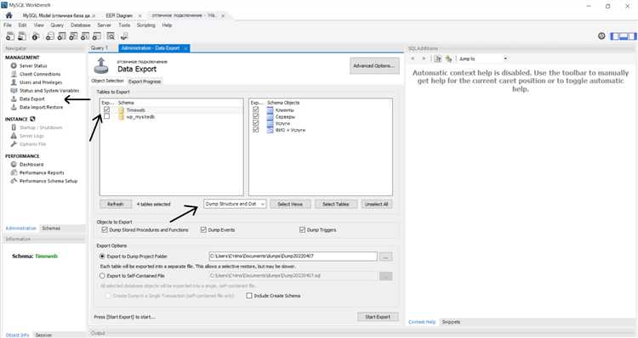Toggle the right sidebar panel visibility icon

tap(632, 37)
